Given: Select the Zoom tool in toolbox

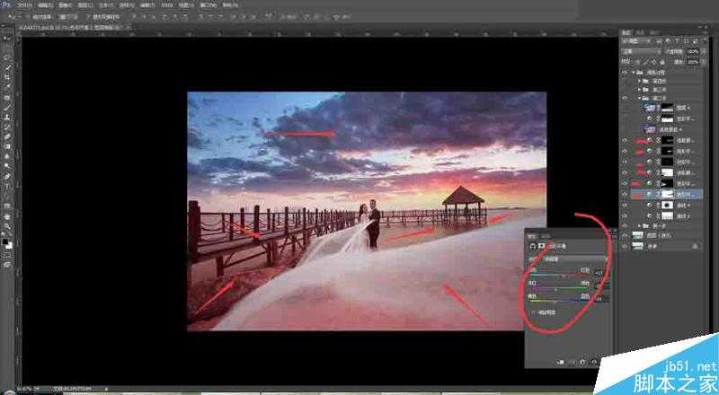Looking at the screenshot, I should click(8, 226).
